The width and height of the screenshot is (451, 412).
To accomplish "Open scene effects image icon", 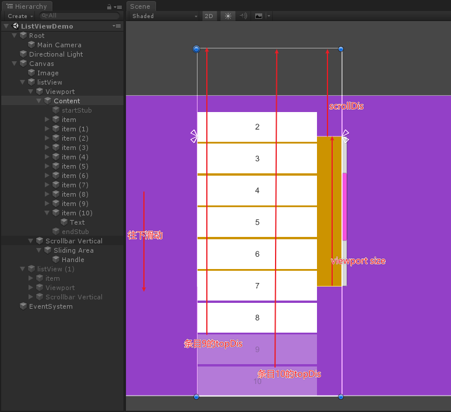I will click(259, 16).
